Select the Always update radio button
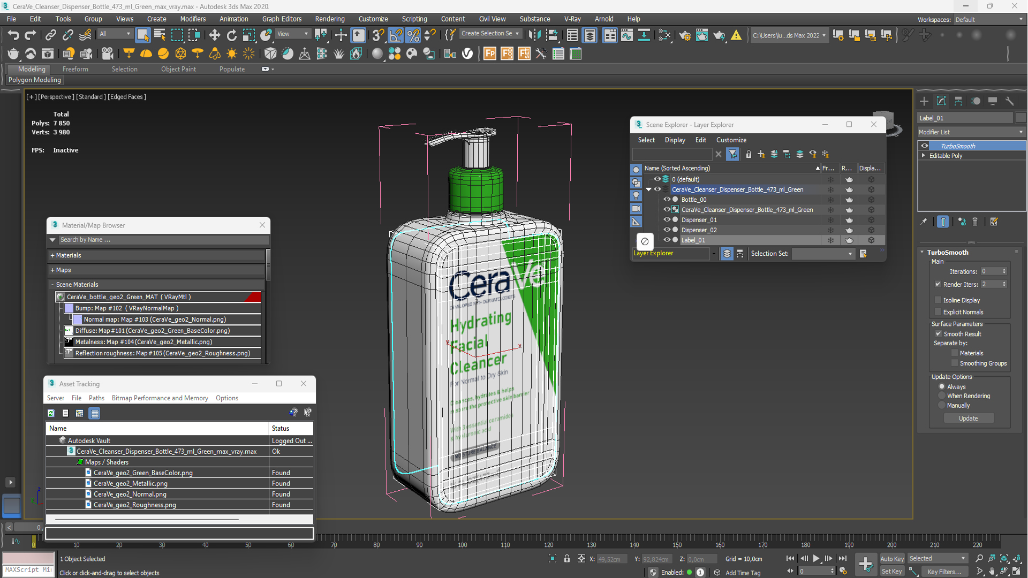Image resolution: width=1028 pixels, height=578 pixels. click(x=942, y=387)
